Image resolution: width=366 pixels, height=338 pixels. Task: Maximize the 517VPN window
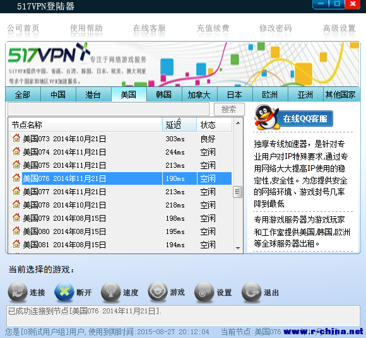pyautogui.click(x=337, y=4)
